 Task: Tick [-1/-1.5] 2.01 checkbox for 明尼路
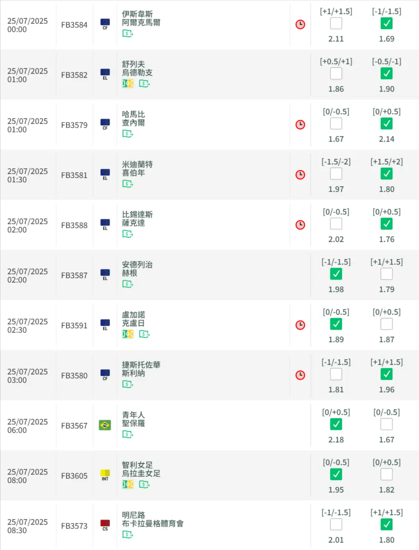pos(336,525)
